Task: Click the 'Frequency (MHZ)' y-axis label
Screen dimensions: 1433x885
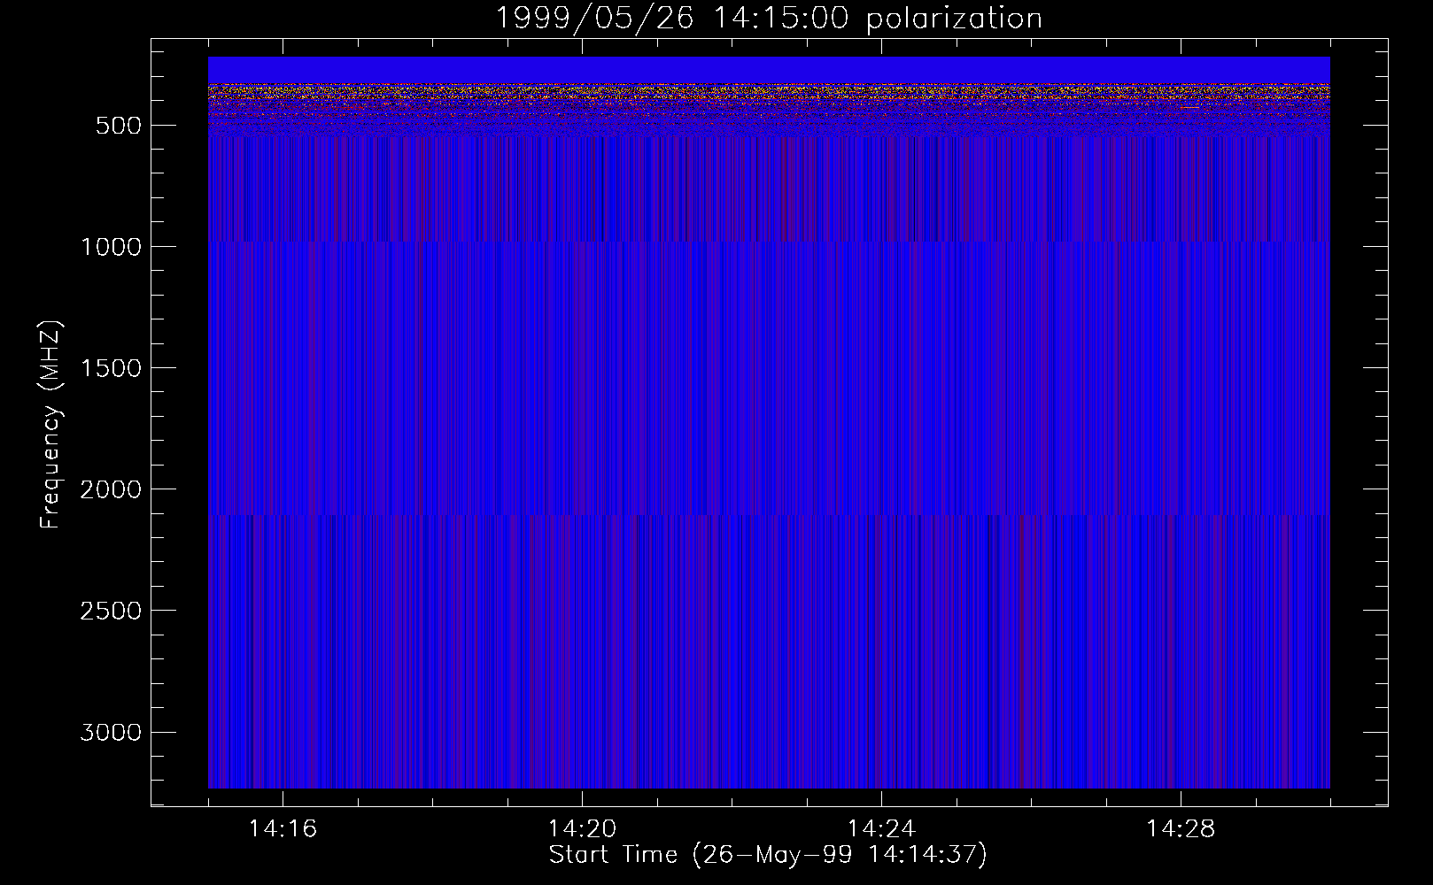Action: pyautogui.click(x=51, y=425)
